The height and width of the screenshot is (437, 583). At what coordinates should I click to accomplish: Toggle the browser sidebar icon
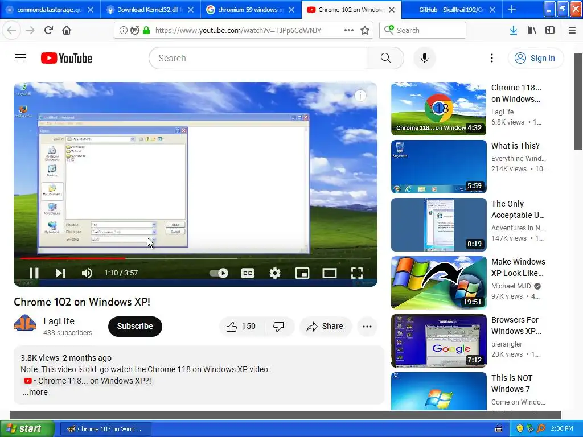550,31
